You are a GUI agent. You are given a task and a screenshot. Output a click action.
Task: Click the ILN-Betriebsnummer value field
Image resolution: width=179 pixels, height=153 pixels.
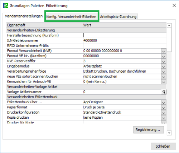tap(125, 40)
